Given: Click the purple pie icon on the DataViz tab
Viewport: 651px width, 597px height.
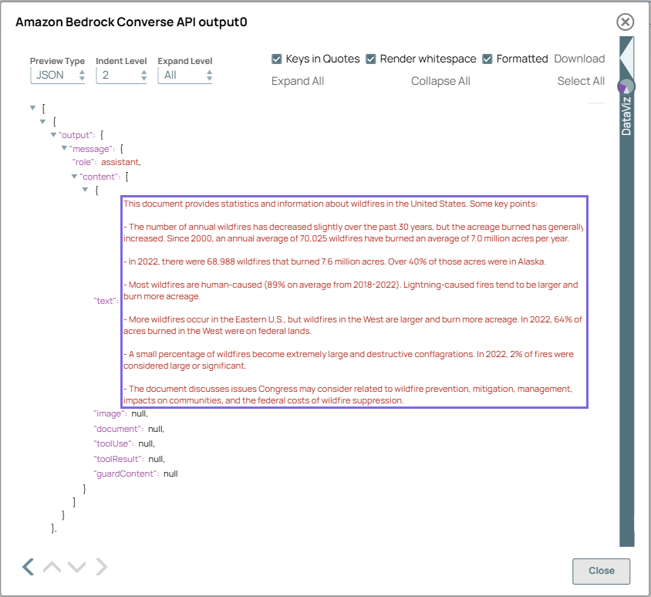Looking at the screenshot, I should pyautogui.click(x=626, y=86).
